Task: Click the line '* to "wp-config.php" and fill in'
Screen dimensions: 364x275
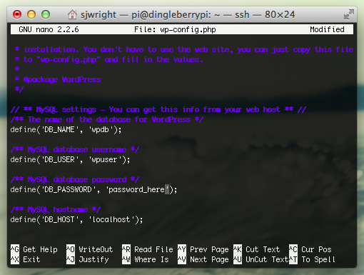Action: (x=108, y=59)
